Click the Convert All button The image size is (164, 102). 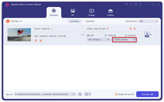click(147, 94)
